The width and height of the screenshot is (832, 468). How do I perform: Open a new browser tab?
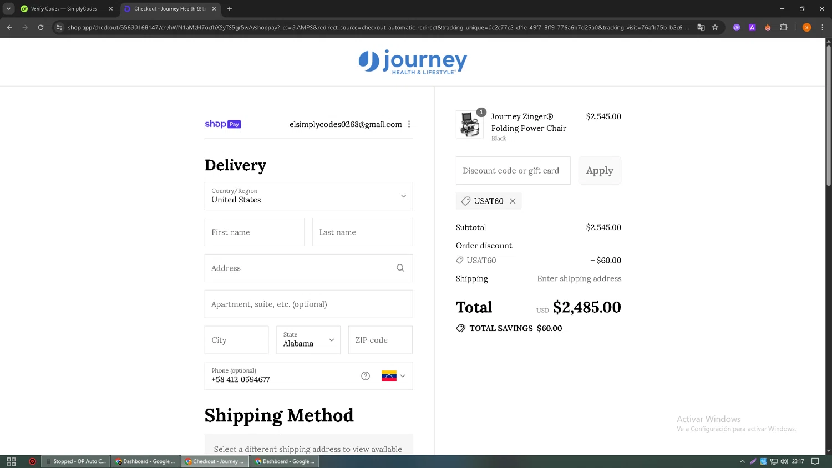tap(230, 9)
